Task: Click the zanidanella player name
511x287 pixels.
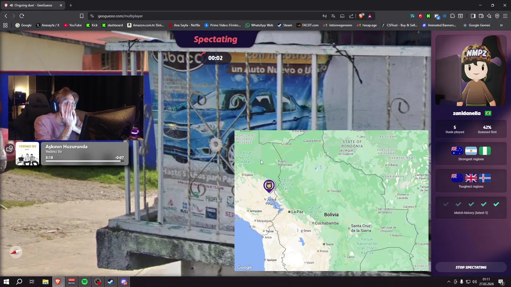Action: (x=467, y=113)
